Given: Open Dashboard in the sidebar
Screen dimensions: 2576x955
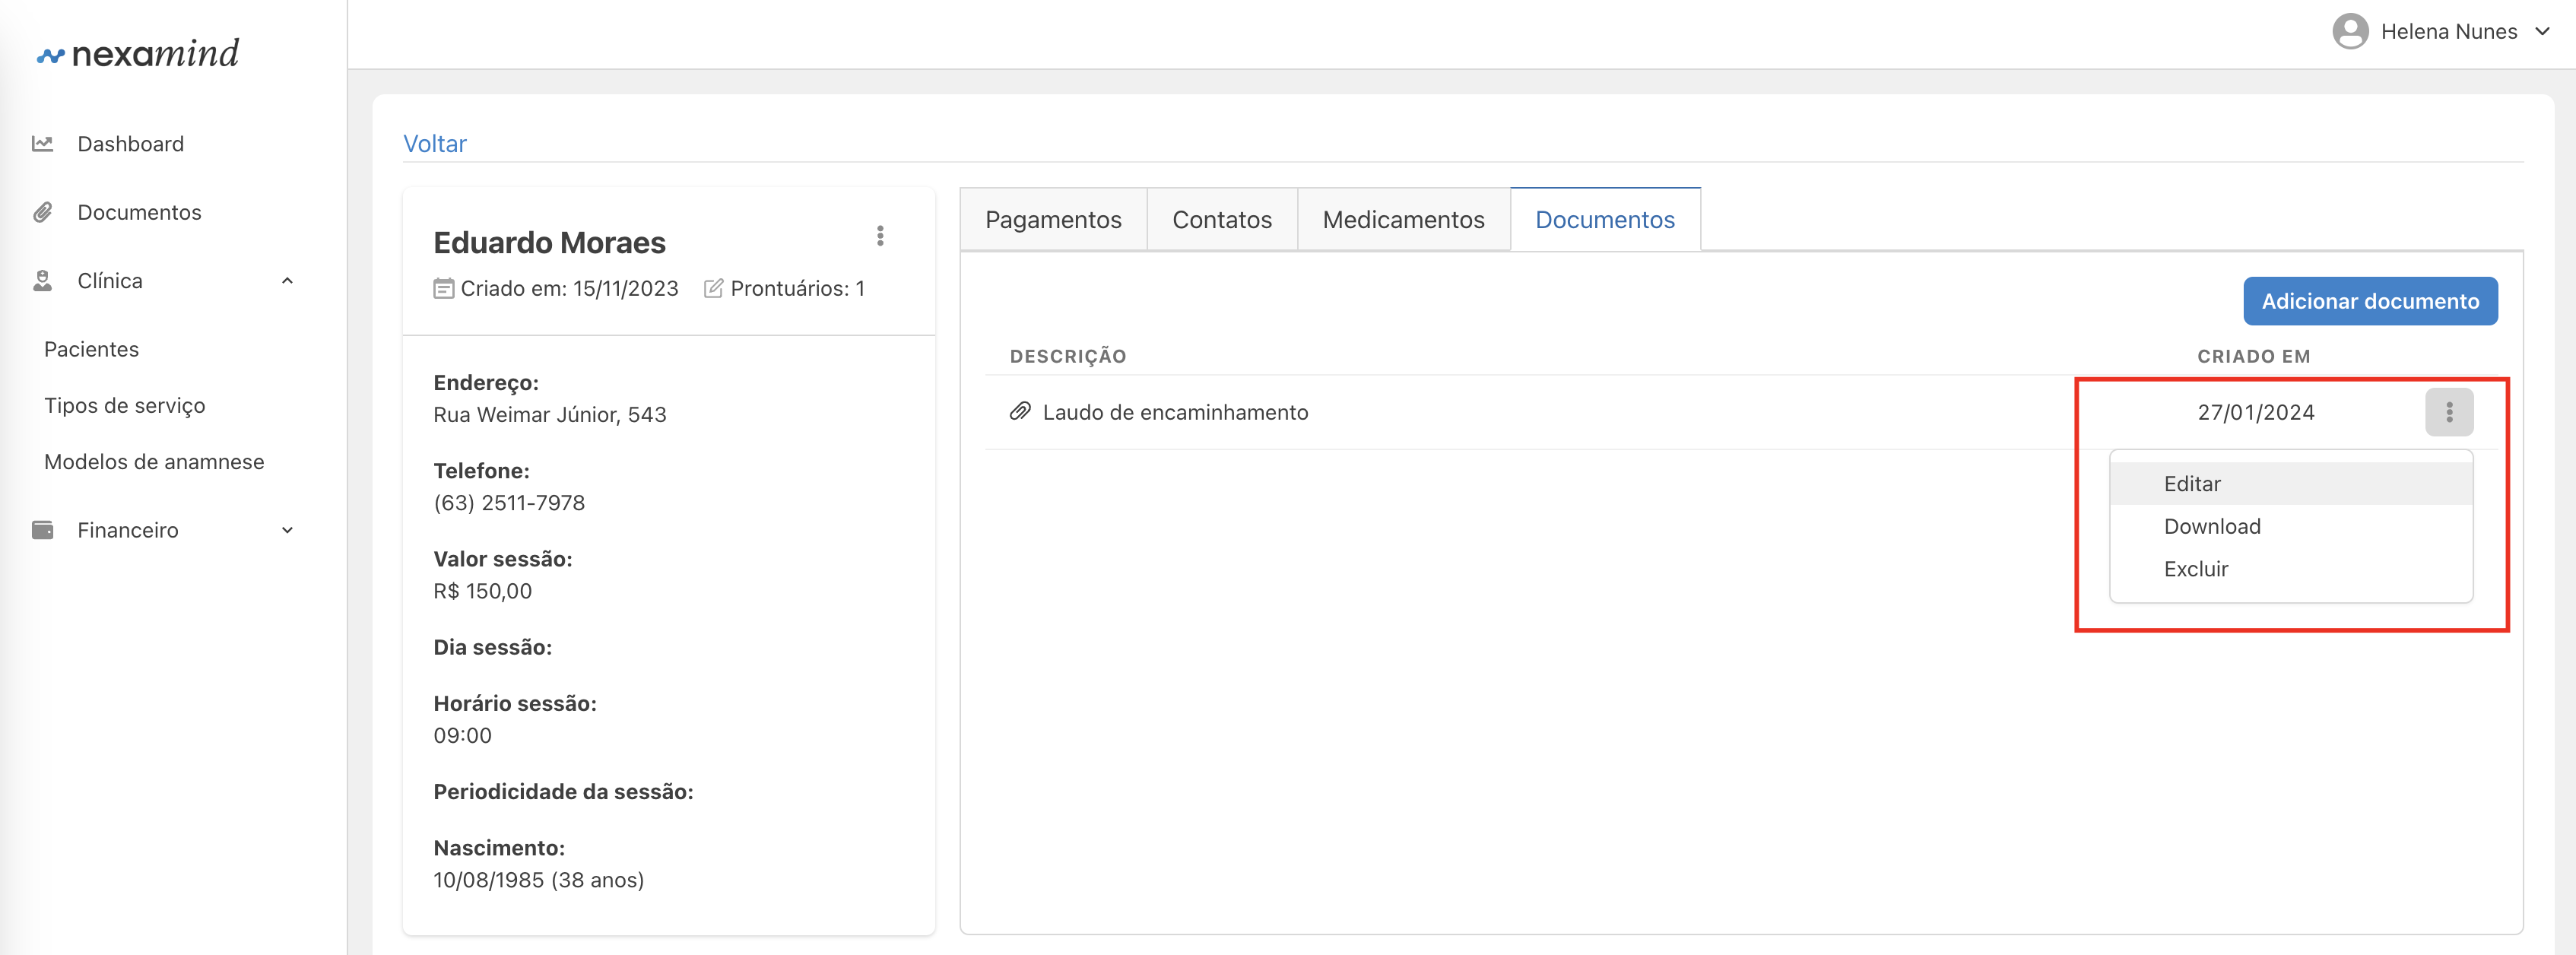Looking at the screenshot, I should pyautogui.click(x=130, y=144).
